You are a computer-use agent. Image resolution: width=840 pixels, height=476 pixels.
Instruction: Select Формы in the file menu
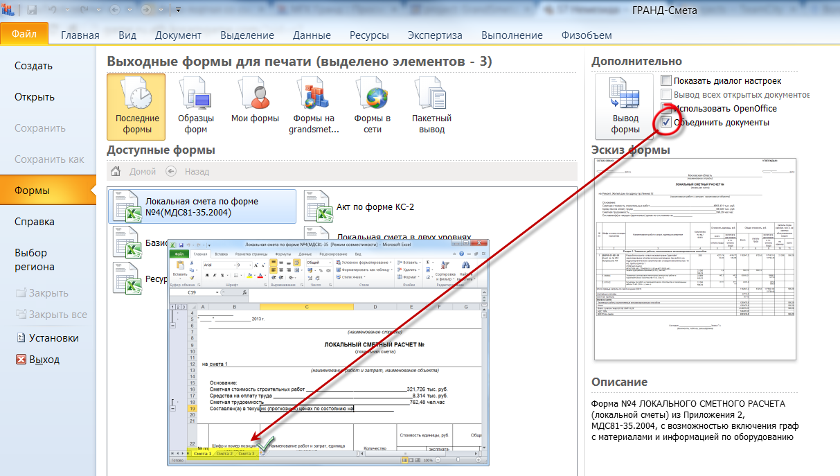[47, 191]
